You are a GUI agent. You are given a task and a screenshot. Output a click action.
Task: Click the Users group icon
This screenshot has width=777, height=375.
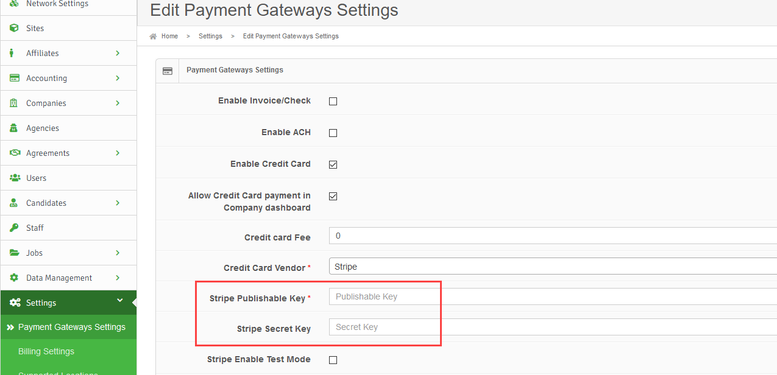pyautogui.click(x=15, y=178)
